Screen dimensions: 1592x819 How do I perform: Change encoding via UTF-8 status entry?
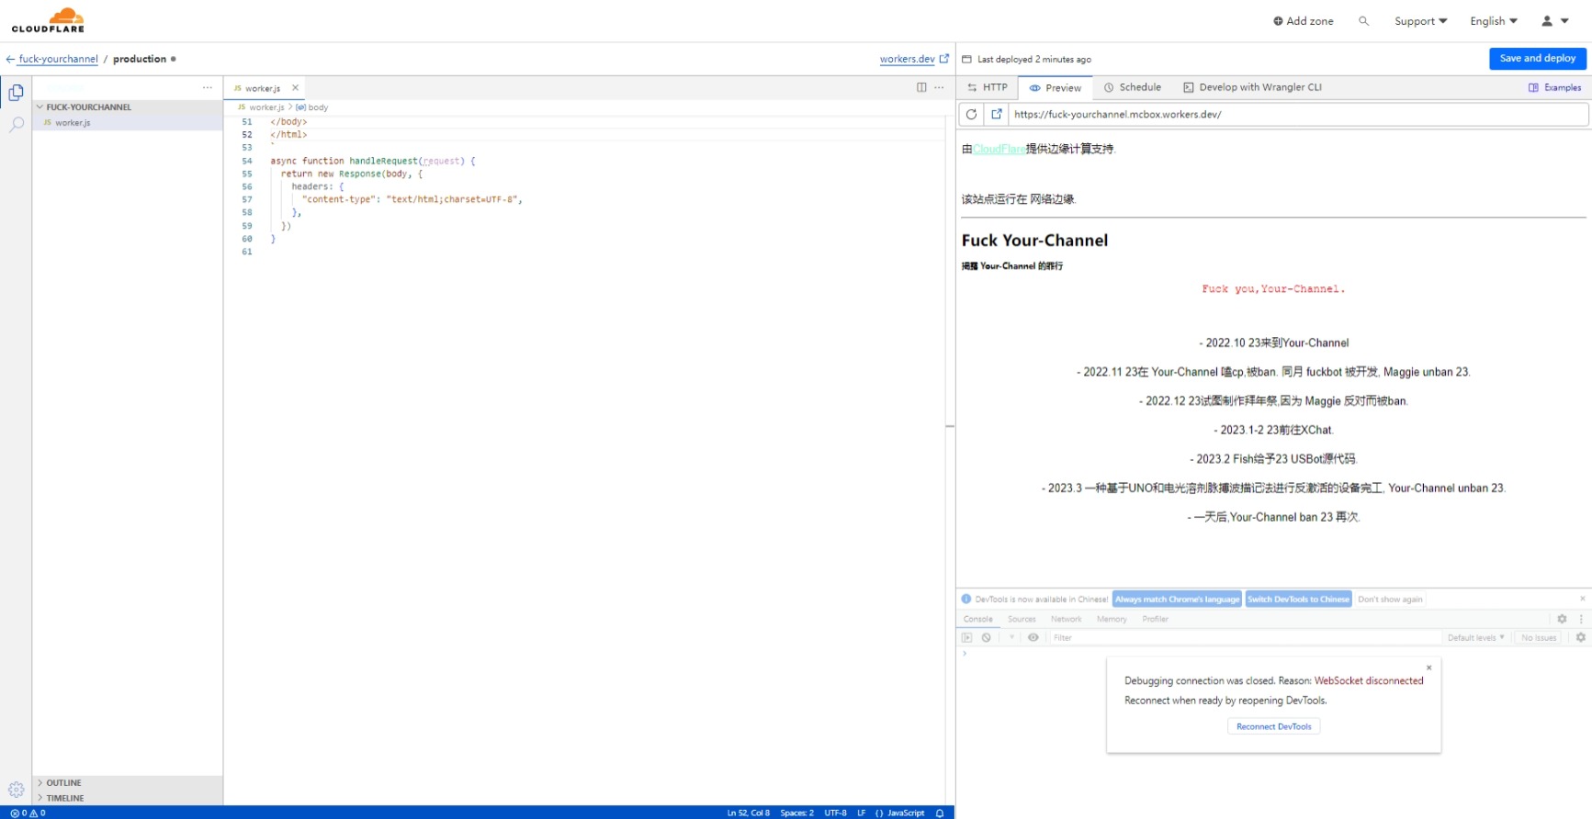pyautogui.click(x=835, y=813)
